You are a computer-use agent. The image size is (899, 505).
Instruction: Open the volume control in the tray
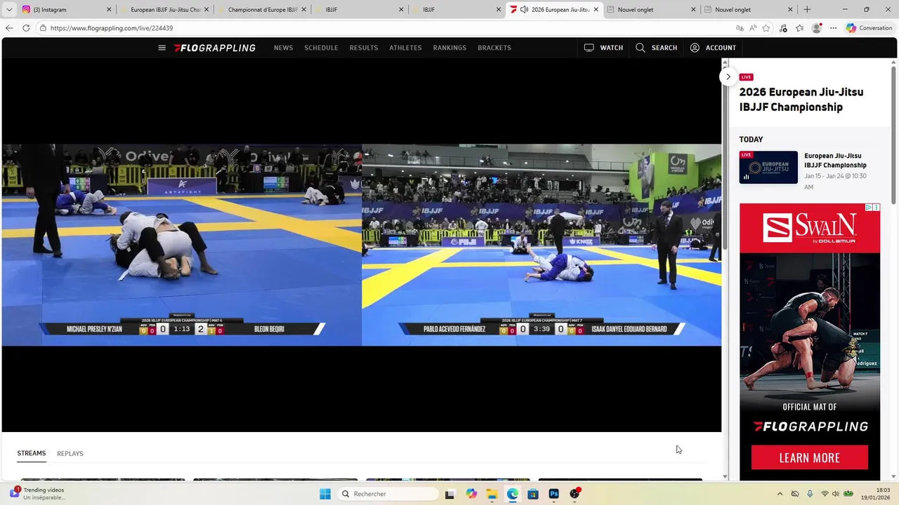pyautogui.click(x=836, y=494)
